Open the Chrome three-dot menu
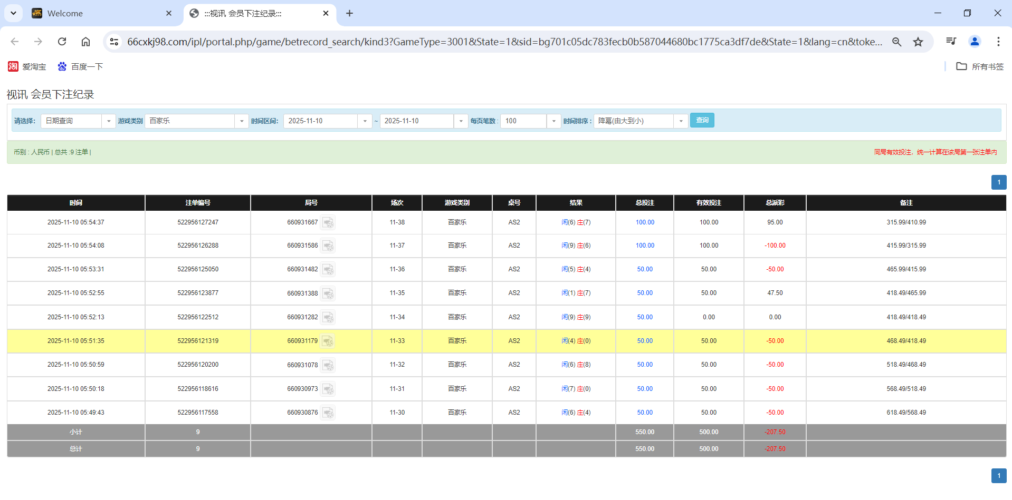The image size is (1012, 500). pos(998,42)
